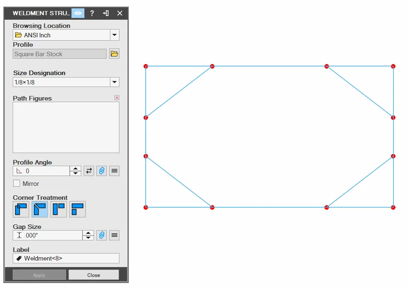Click the Square Bar Stock profile field
Screen dimensions: 407x288
point(60,54)
